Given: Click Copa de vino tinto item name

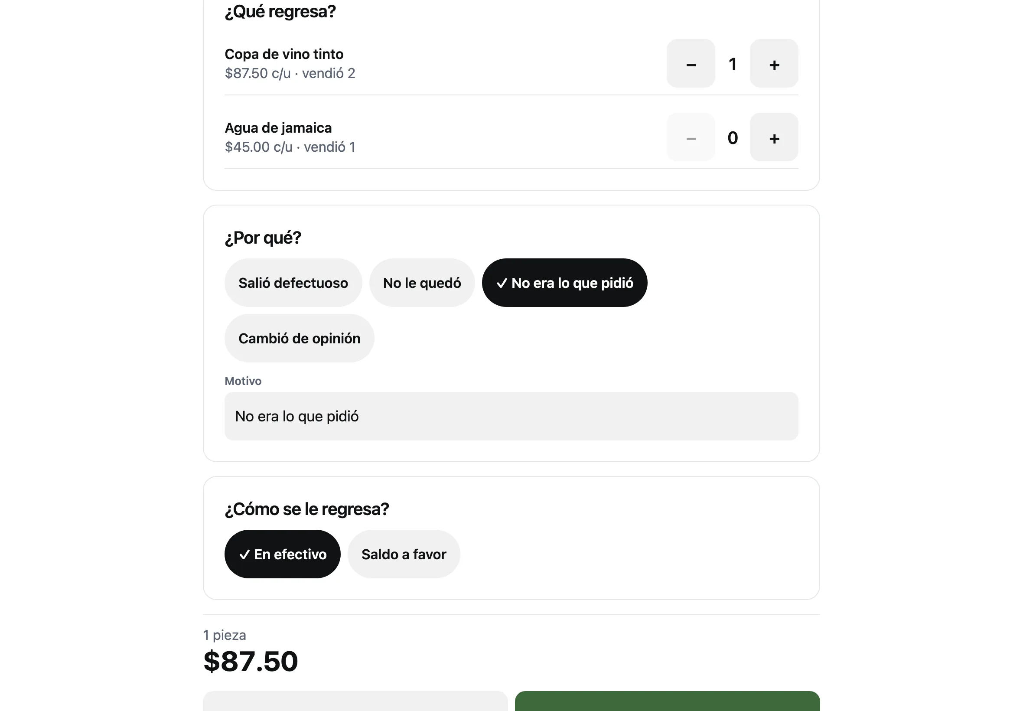Looking at the screenshot, I should 283,54.
